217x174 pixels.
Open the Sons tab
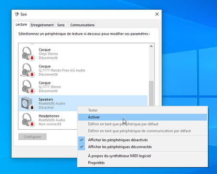pos(61,25)
